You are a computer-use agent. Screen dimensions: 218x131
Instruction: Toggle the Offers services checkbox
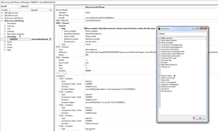tap(160, 38)
